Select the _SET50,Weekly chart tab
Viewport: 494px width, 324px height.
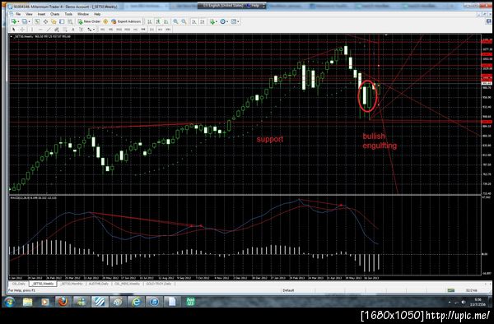pos(43,284)
